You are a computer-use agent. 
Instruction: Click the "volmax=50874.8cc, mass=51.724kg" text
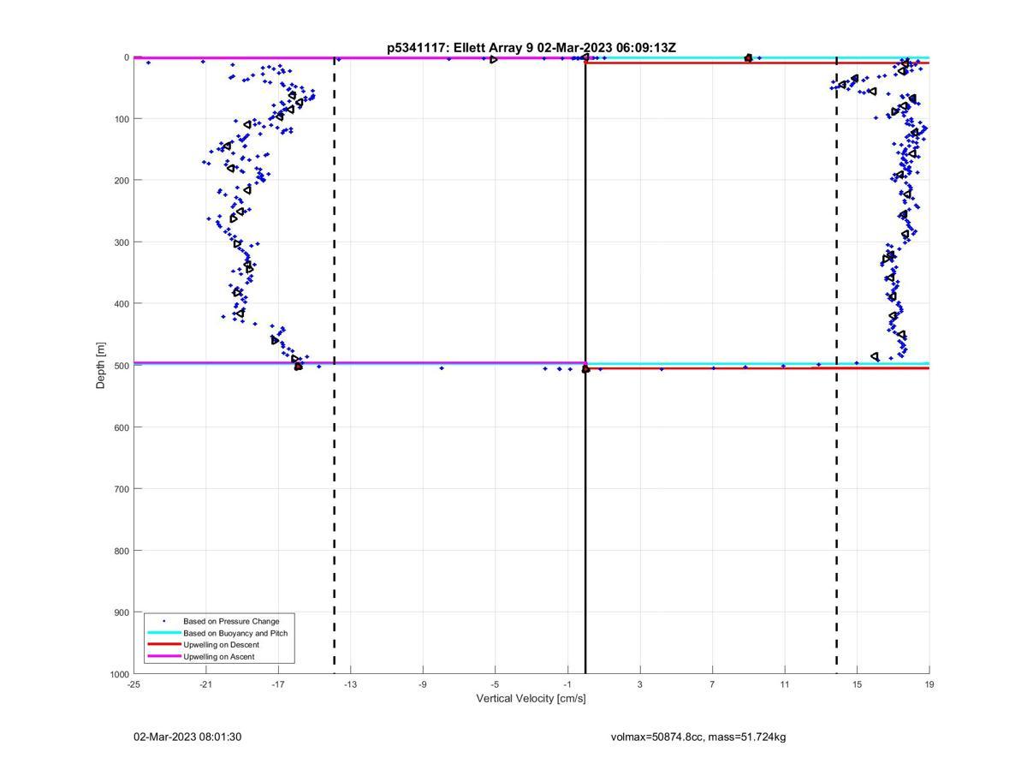(x=698, y=737)
